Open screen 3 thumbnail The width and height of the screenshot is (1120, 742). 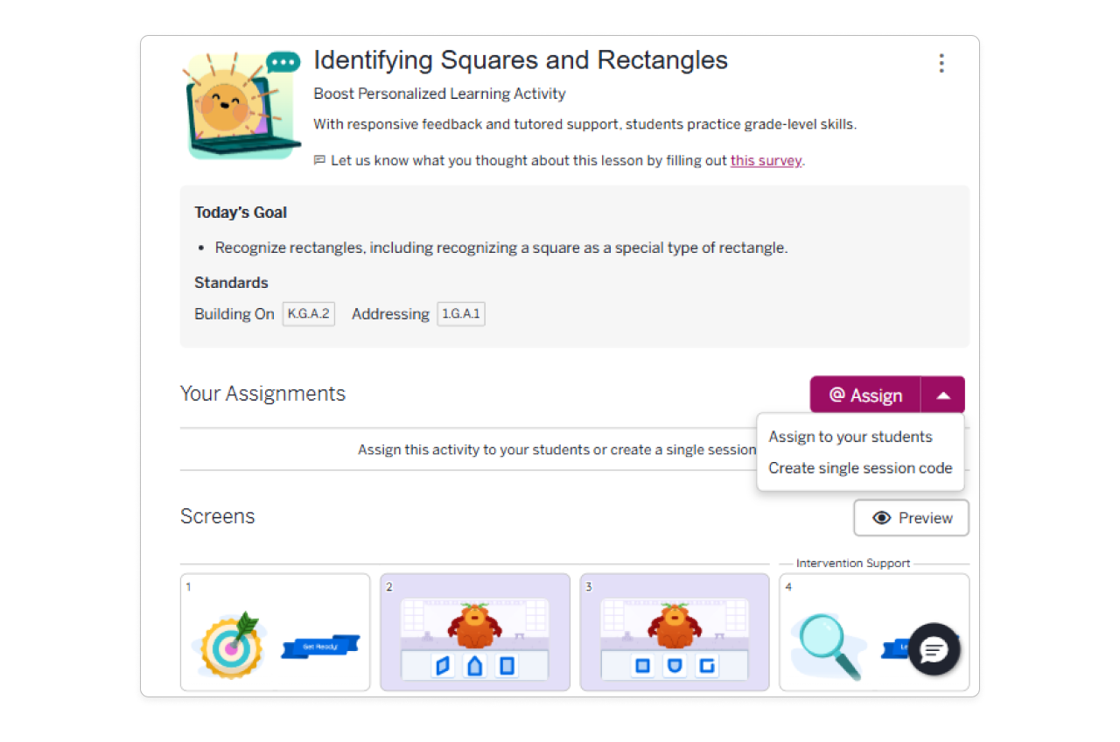click(x=675, y=632)
